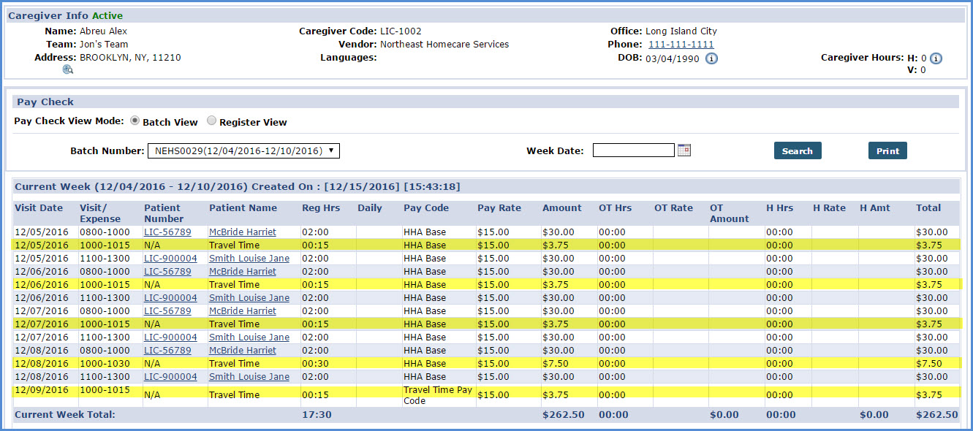Click the team name 'Jon's Team'

coord(104,45)
